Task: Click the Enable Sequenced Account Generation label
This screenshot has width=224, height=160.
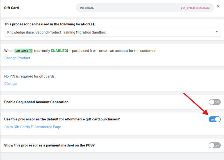Action: point(36,102)
